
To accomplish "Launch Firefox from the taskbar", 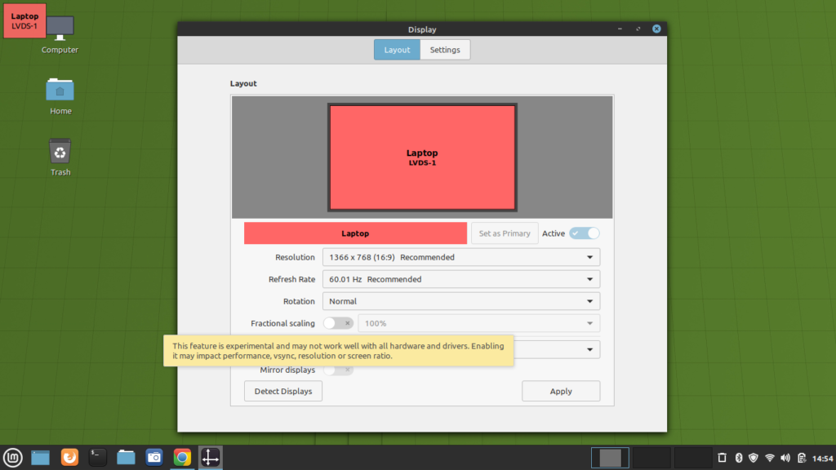I will click(69, 457).
